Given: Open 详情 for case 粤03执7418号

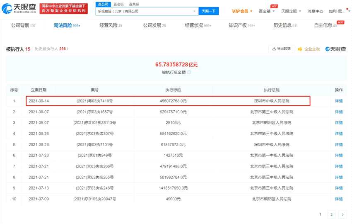Looking at the screenshot, I should 338,101.
